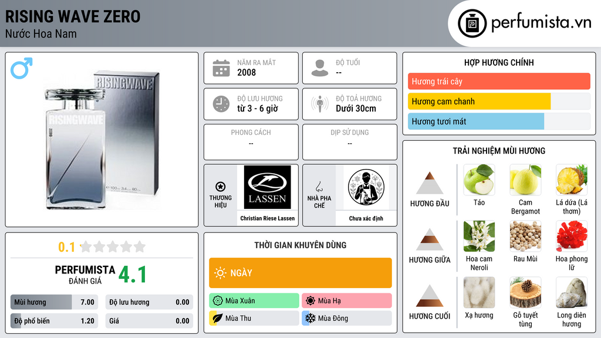
Task: Click the Độ phổ biến 1.20 score bar
Action: click(x=54, y=321)
